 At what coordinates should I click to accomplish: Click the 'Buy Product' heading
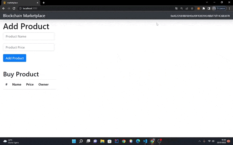21,74
